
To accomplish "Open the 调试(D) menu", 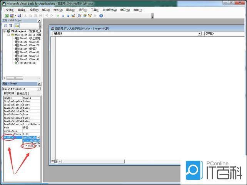I will click(x=70, y=10).
